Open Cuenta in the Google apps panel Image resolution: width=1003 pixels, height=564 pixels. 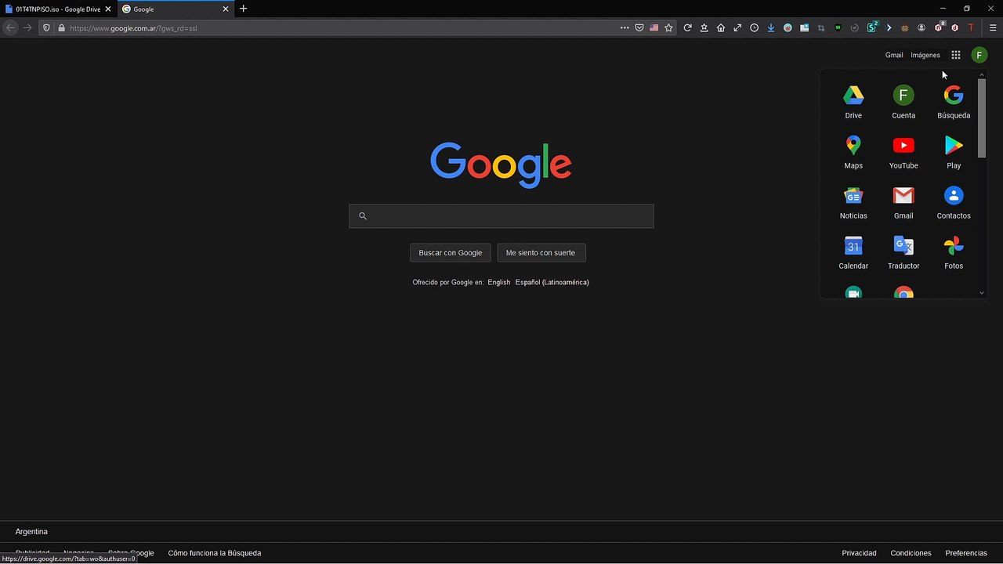(903, 103)
